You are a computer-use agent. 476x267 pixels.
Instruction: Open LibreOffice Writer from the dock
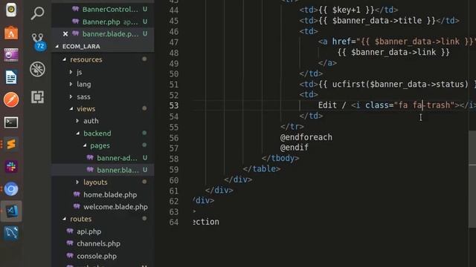tap(11, 77)
